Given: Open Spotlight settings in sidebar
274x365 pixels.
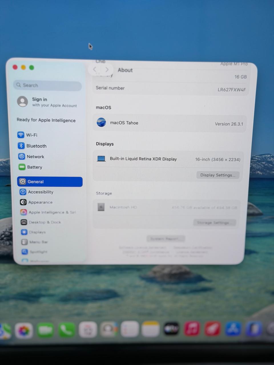Looking at the screenshot, I should click(35, 252).
